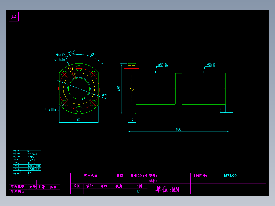Click the DFS3220 drawing number
Image resolution: width=275 pixels, height=206 pixels.
pos(230,176)
